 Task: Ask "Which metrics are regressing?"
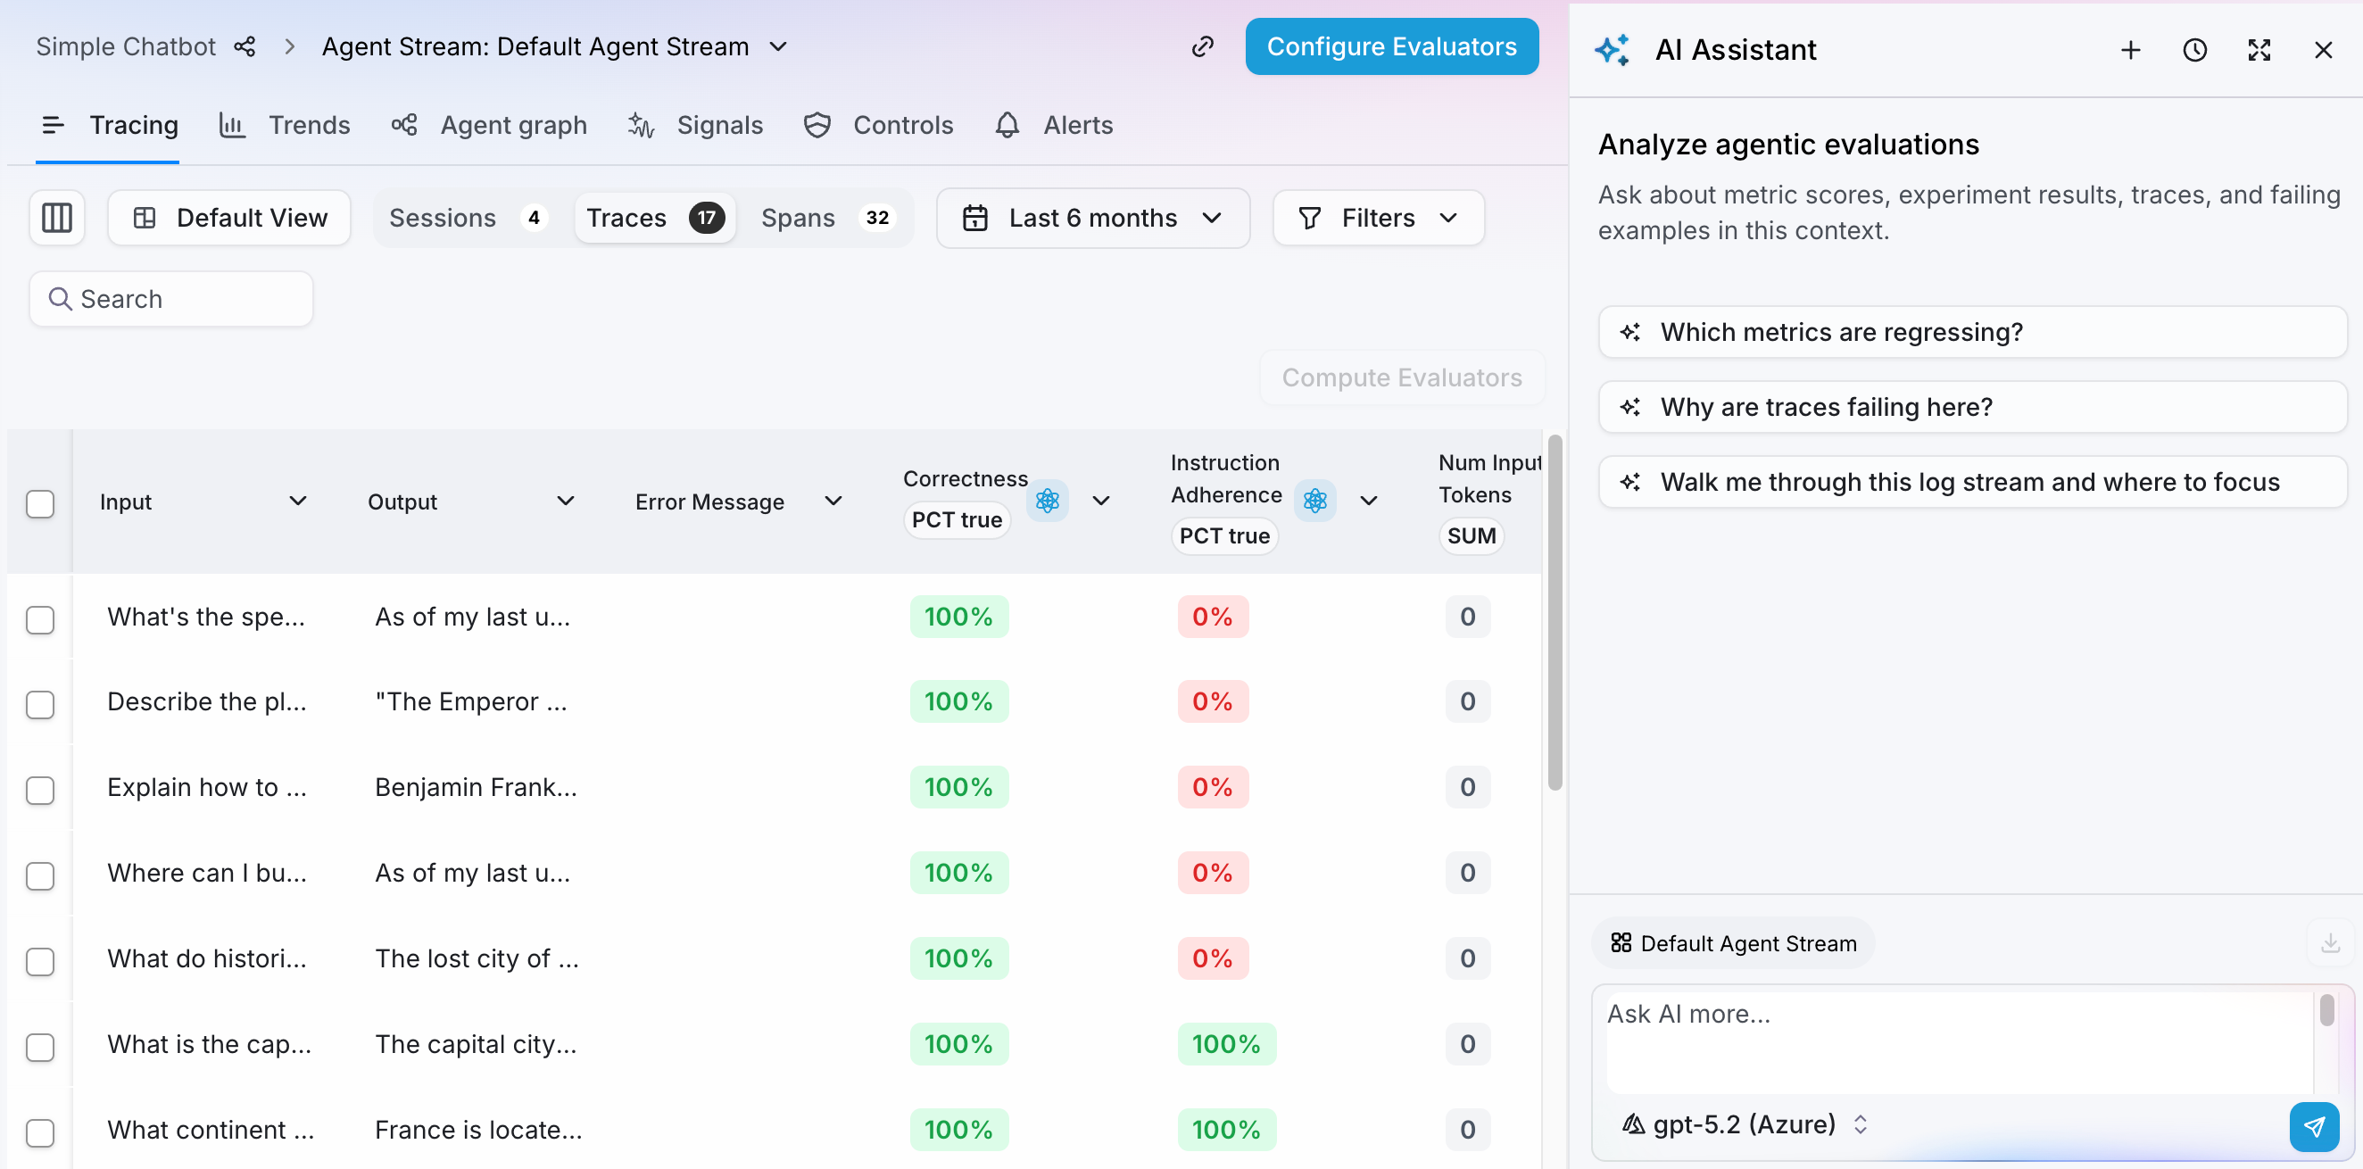(1972, 332)
